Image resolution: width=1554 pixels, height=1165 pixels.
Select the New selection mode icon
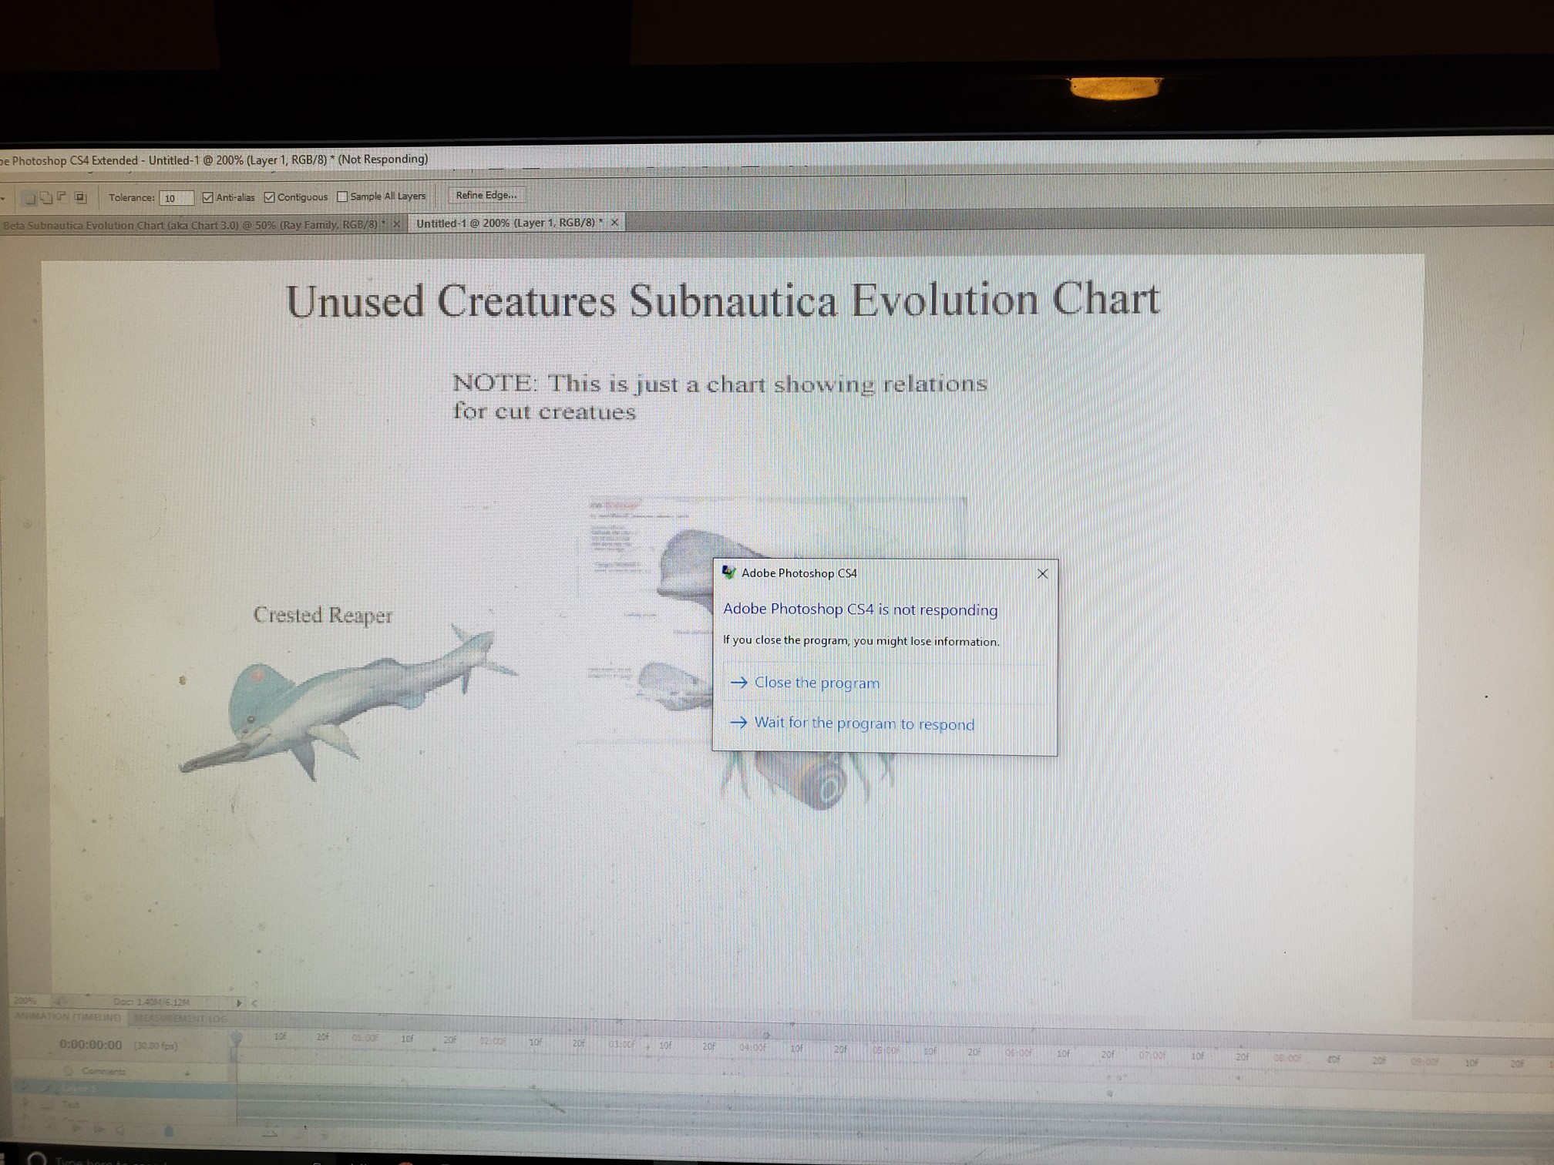coord(30,198)
